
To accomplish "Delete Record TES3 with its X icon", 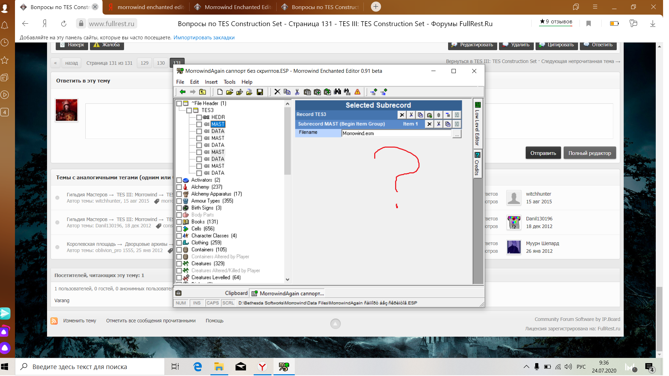I will click(x=402, y=115).
